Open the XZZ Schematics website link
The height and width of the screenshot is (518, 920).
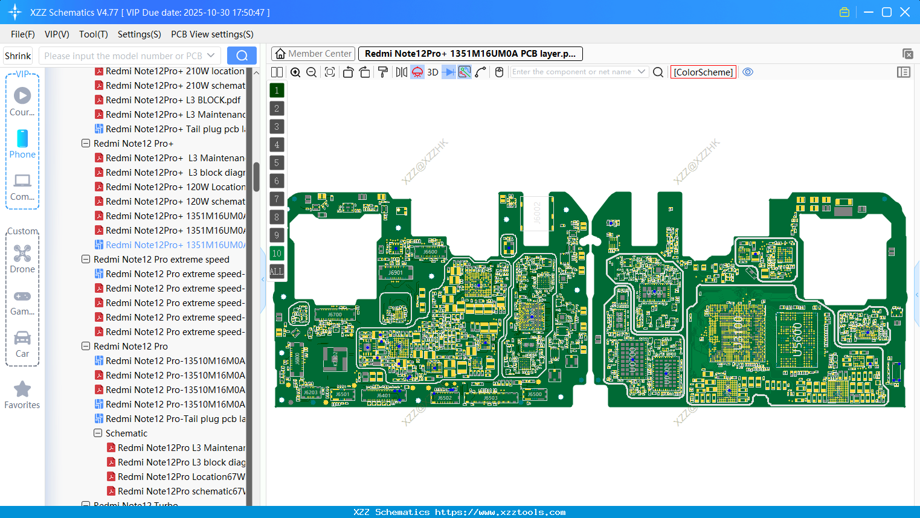tap(460, 512)
